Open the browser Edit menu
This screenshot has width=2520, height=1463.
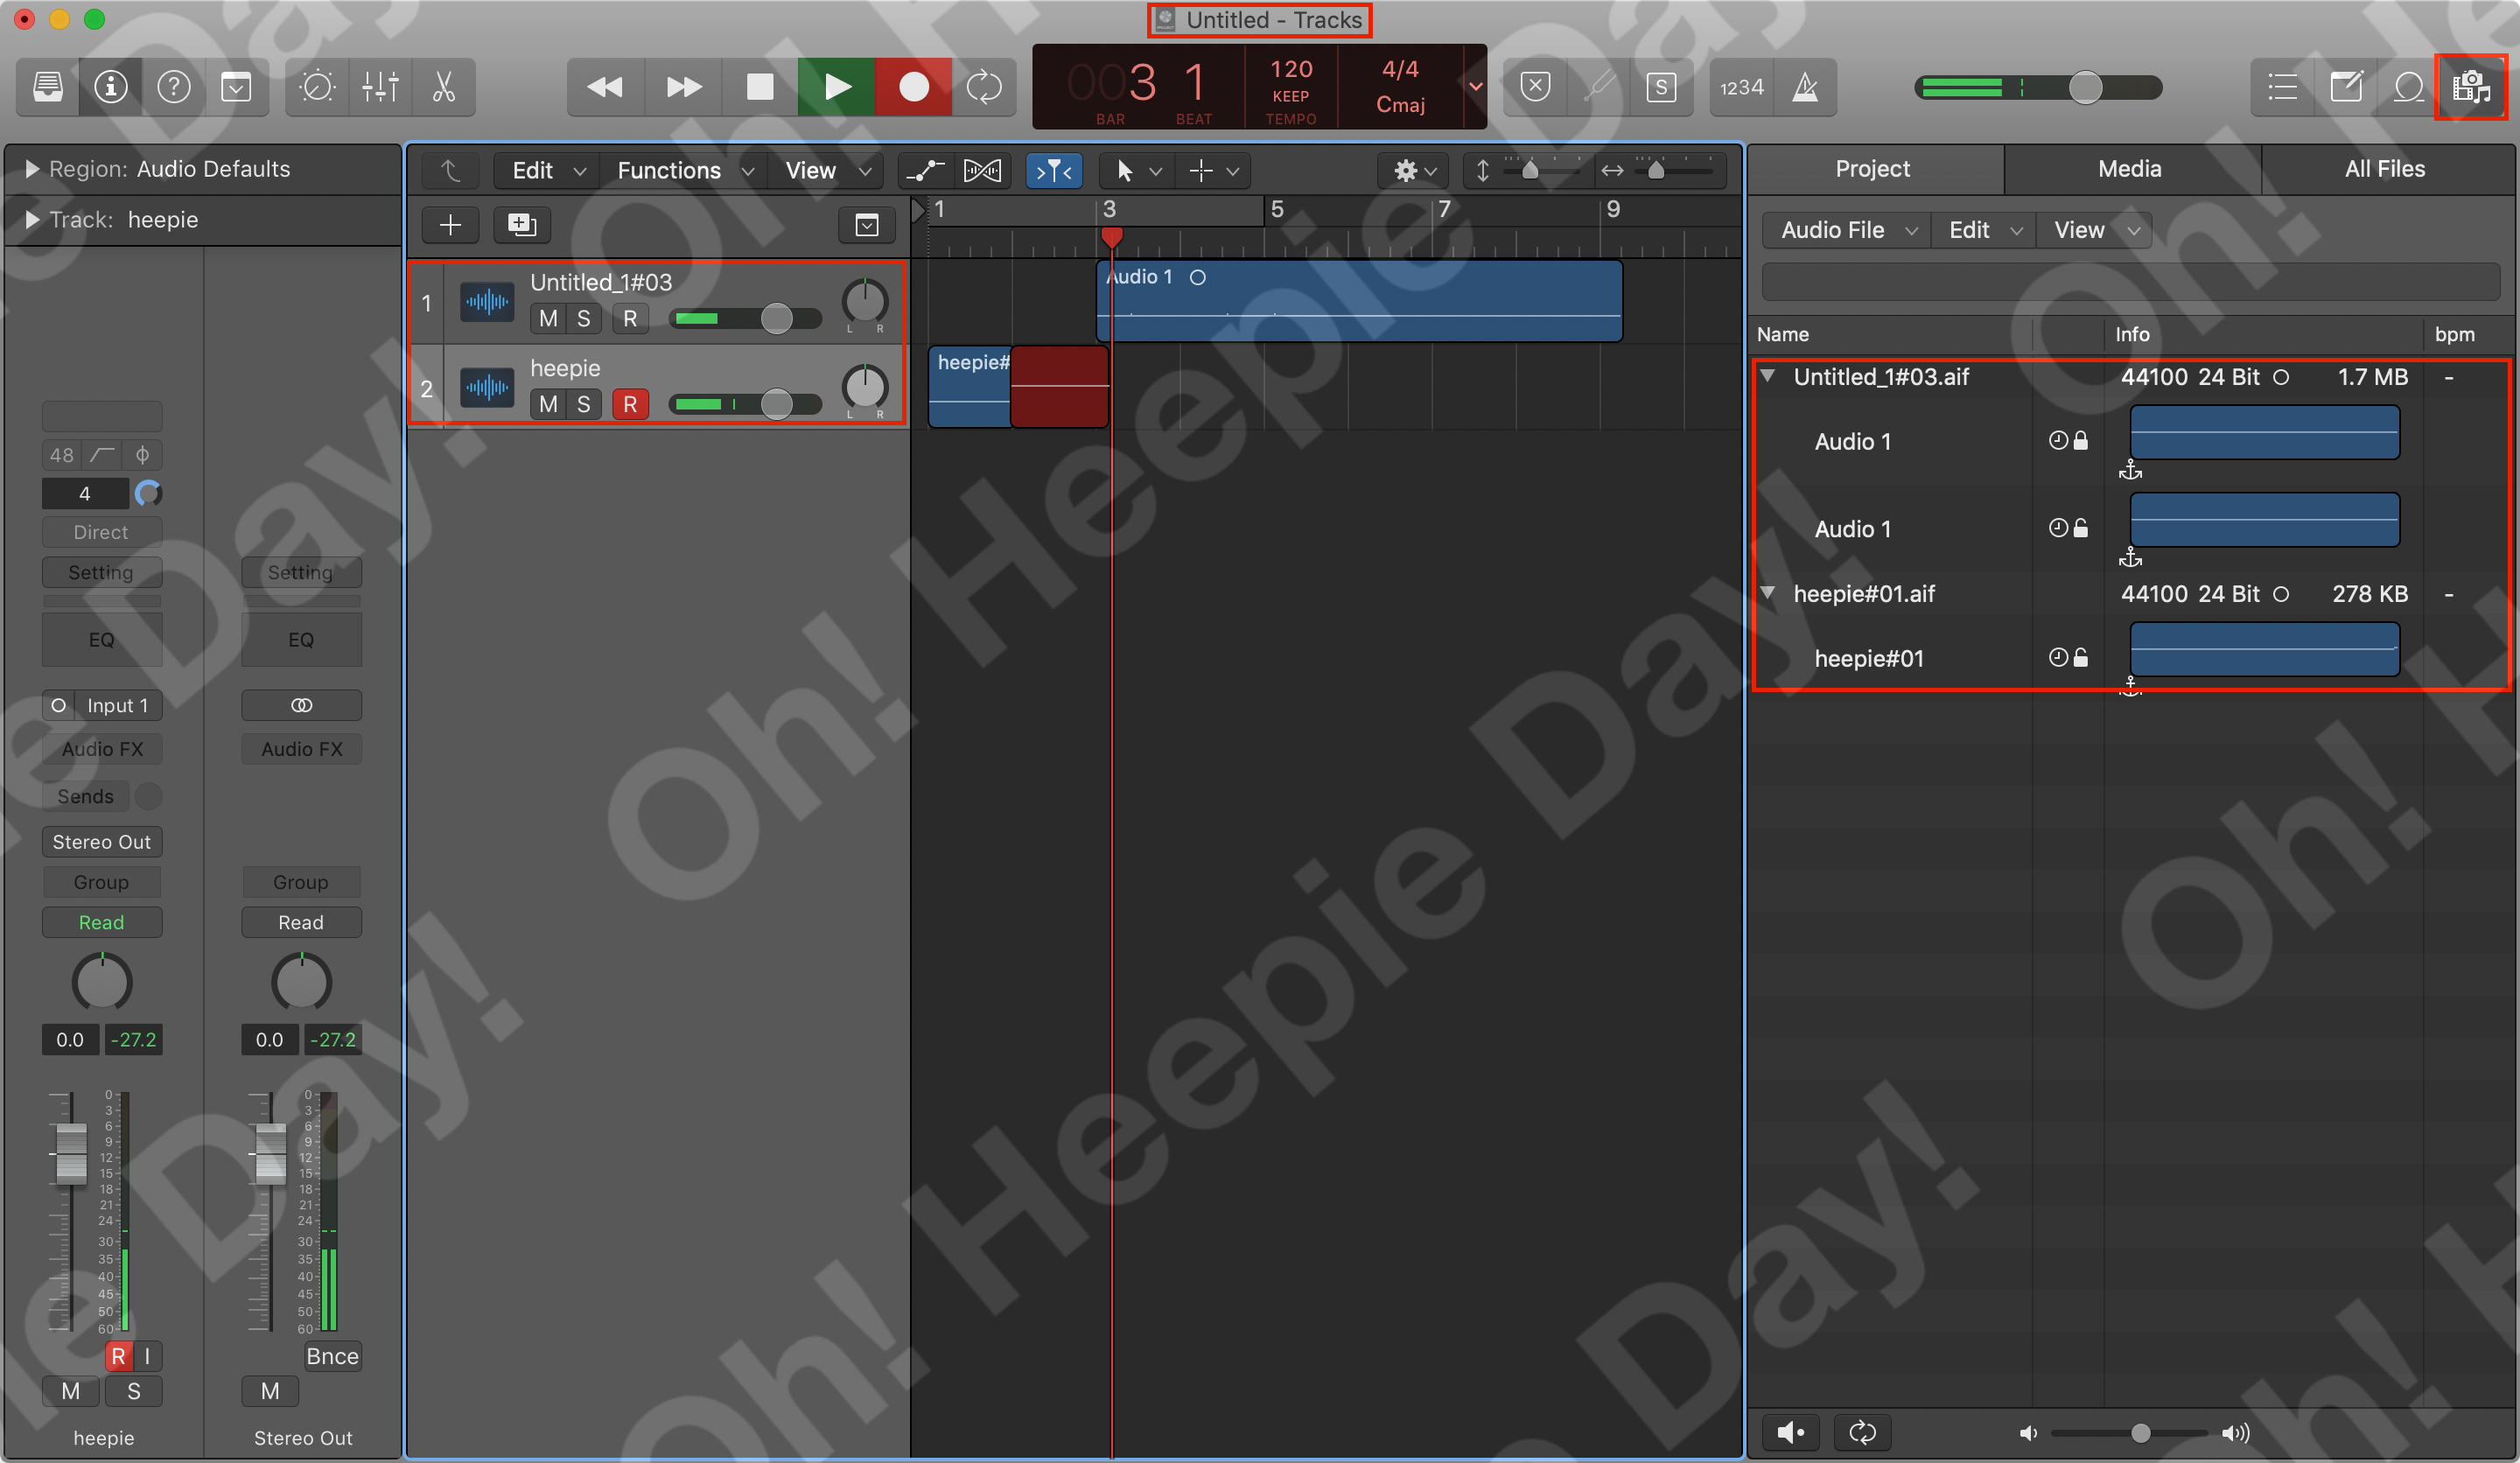(x=1984, y=230)
